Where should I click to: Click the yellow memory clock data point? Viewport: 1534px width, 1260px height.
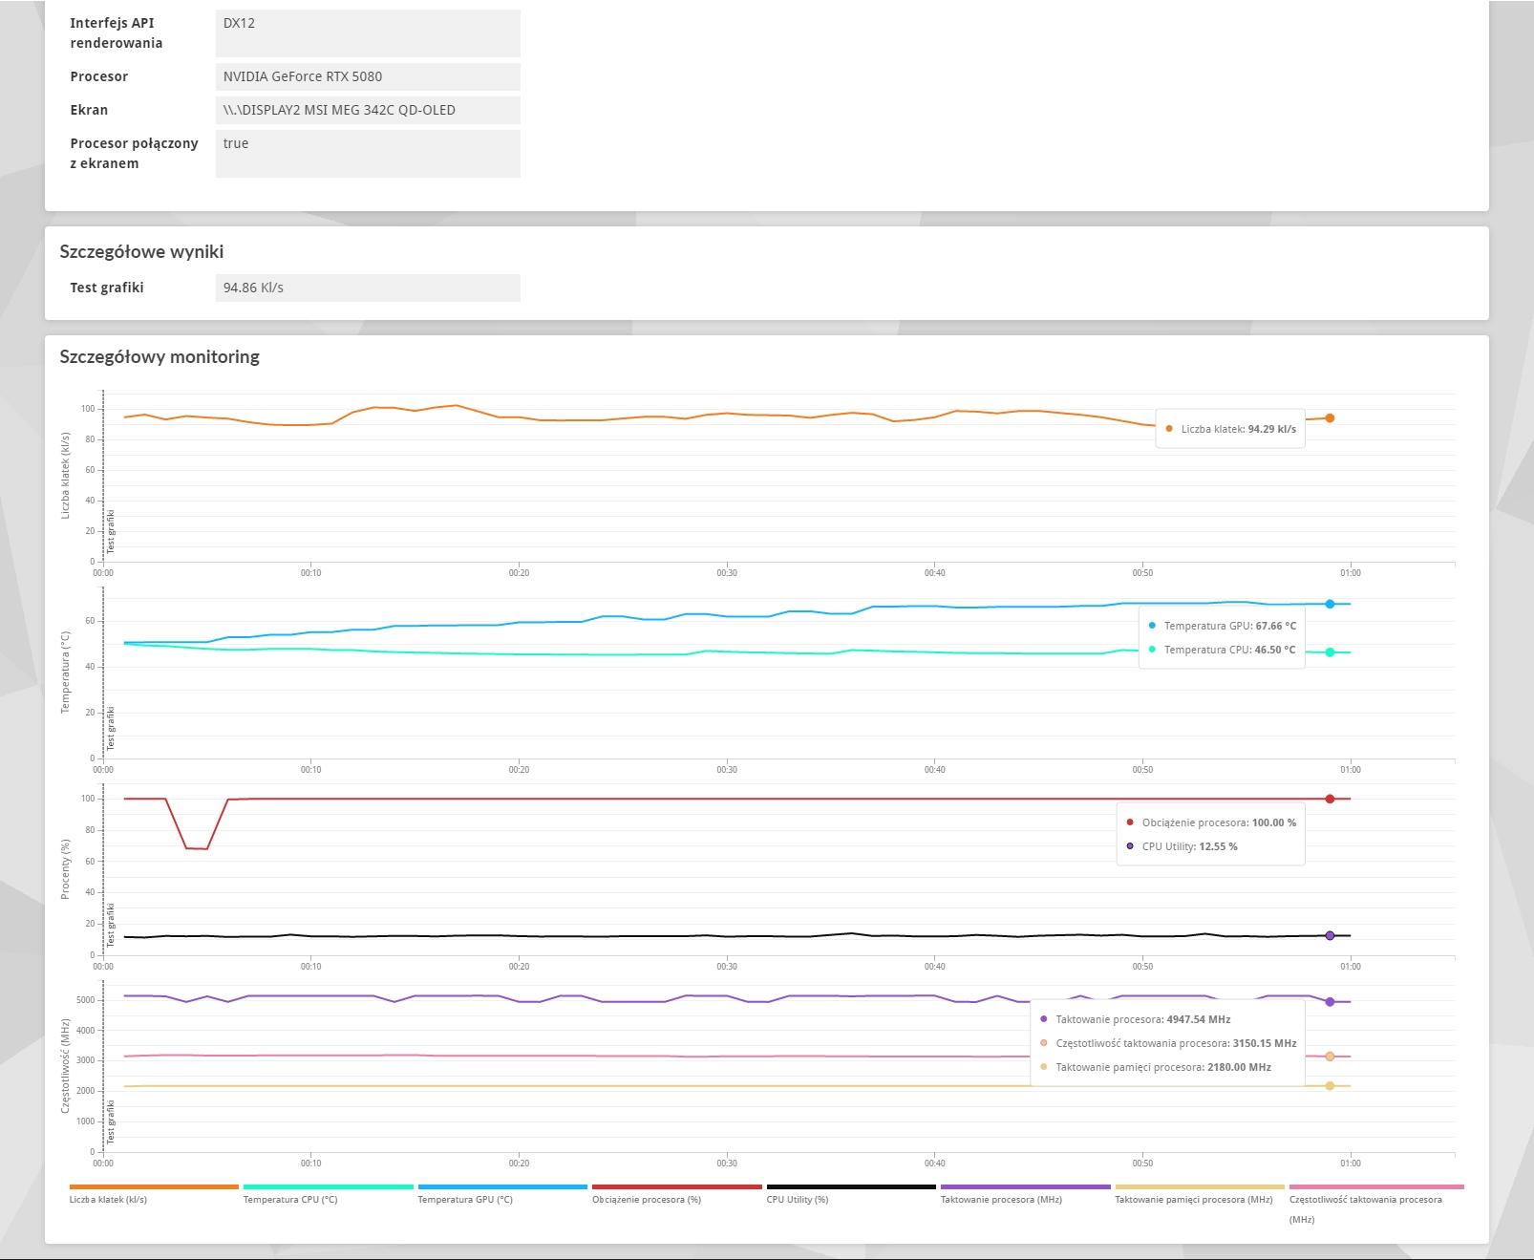pos(1330,1086)
